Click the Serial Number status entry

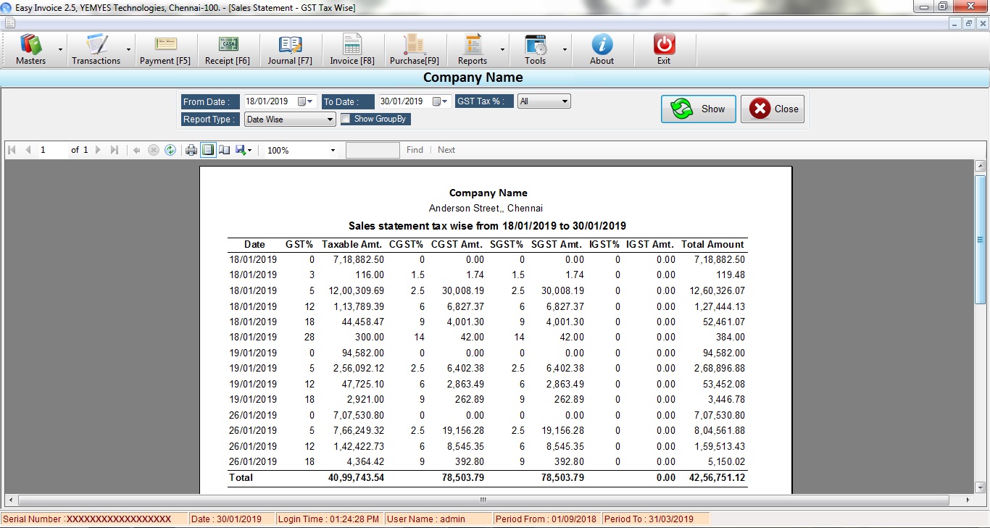(93, 519)
